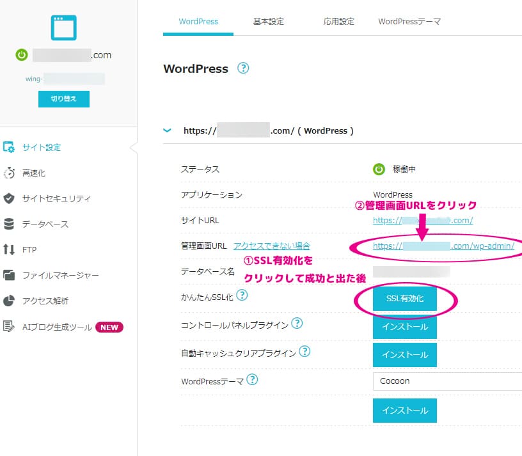Image resolution: width=522 pixels, height=456 pixels.
Task: Switch to the 応用設定 tab
Action: click(338, 22)
